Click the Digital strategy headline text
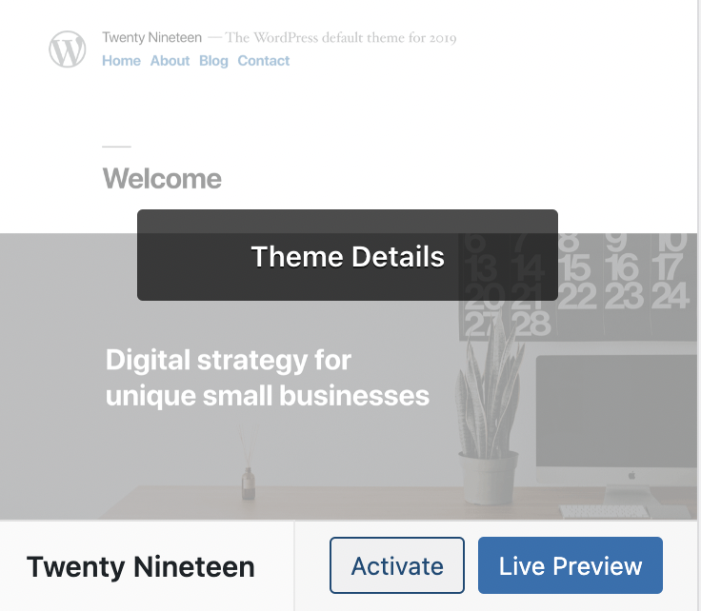The height and width of the screenshot is (611, 701). (x=268, y=378)
